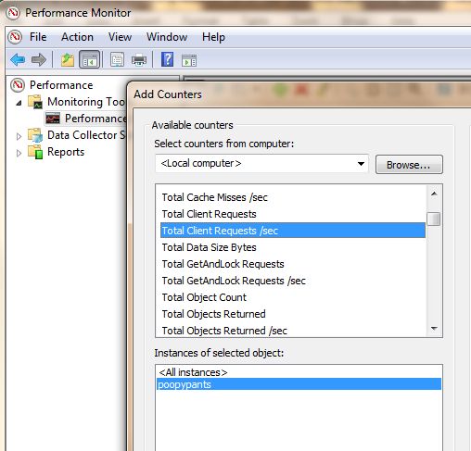Open the View menu
Viewport: 471px width, 451px height.
pos(120,37)
